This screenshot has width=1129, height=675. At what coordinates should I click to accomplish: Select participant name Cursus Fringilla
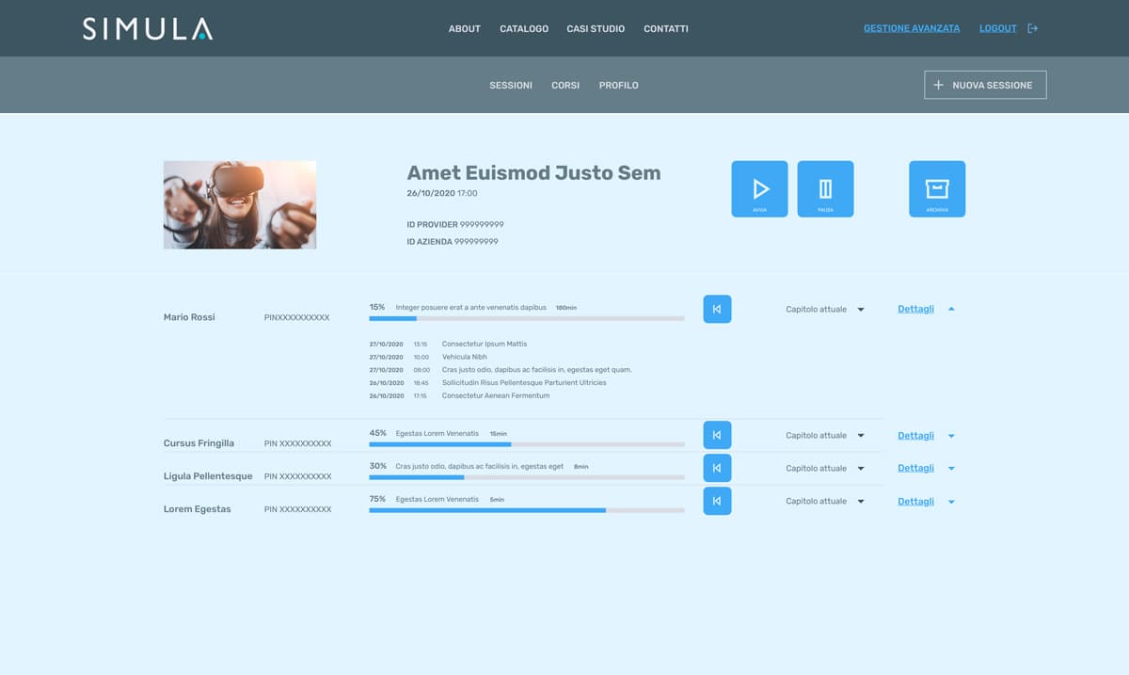tap(199, 443)
